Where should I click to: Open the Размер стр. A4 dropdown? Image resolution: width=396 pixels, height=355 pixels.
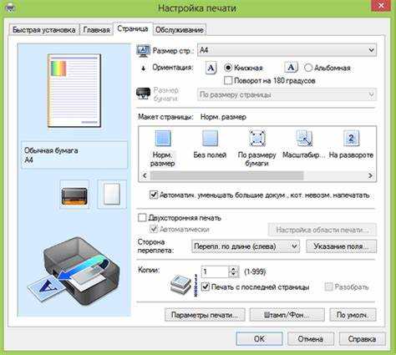coord(287,50)
